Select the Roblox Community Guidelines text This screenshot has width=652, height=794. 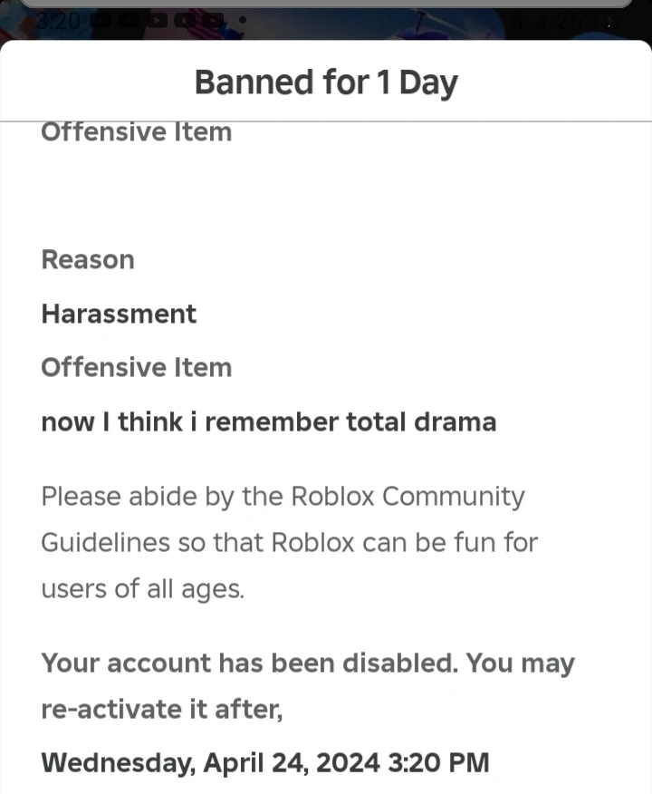(x=290, y=542)
